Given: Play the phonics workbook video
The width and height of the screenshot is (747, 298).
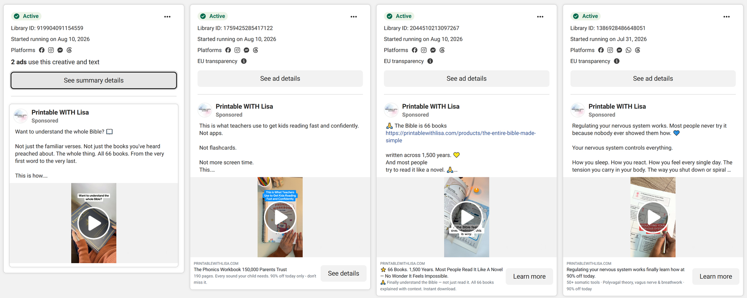Looking at the screenshot, I should pyautogui.click(x=280, y=217).
